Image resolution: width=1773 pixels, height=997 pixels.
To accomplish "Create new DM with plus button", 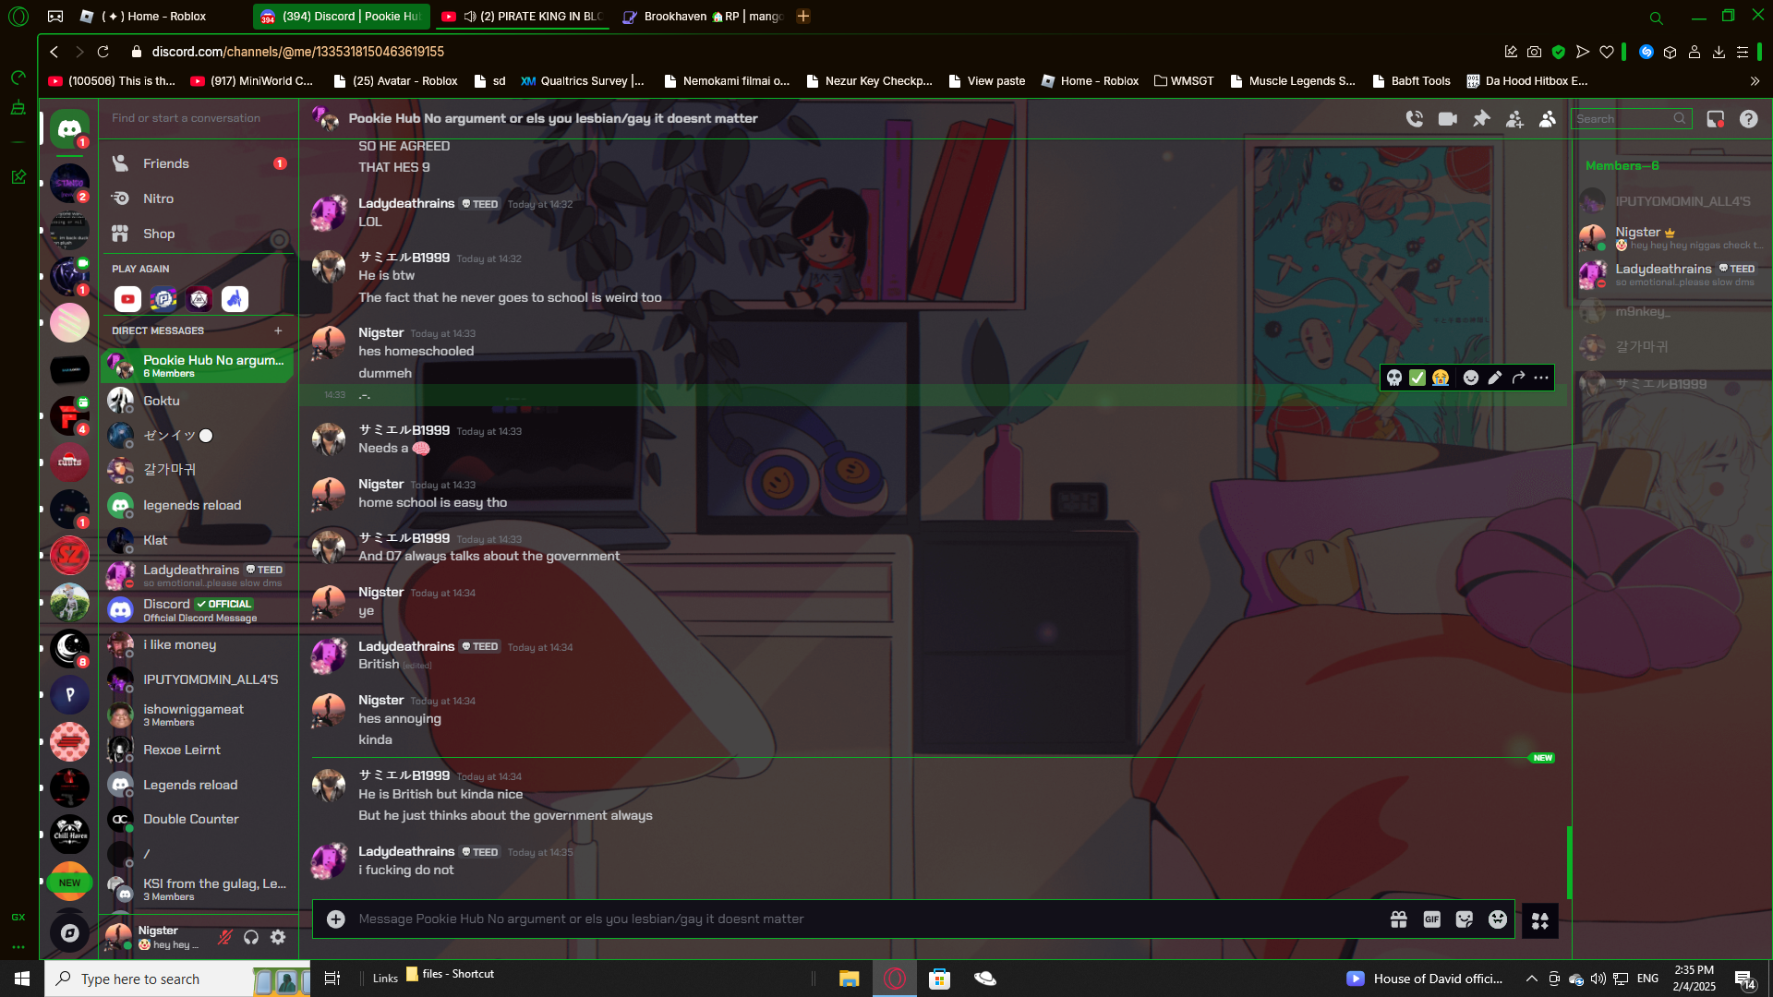I will [x=278, y=330].
